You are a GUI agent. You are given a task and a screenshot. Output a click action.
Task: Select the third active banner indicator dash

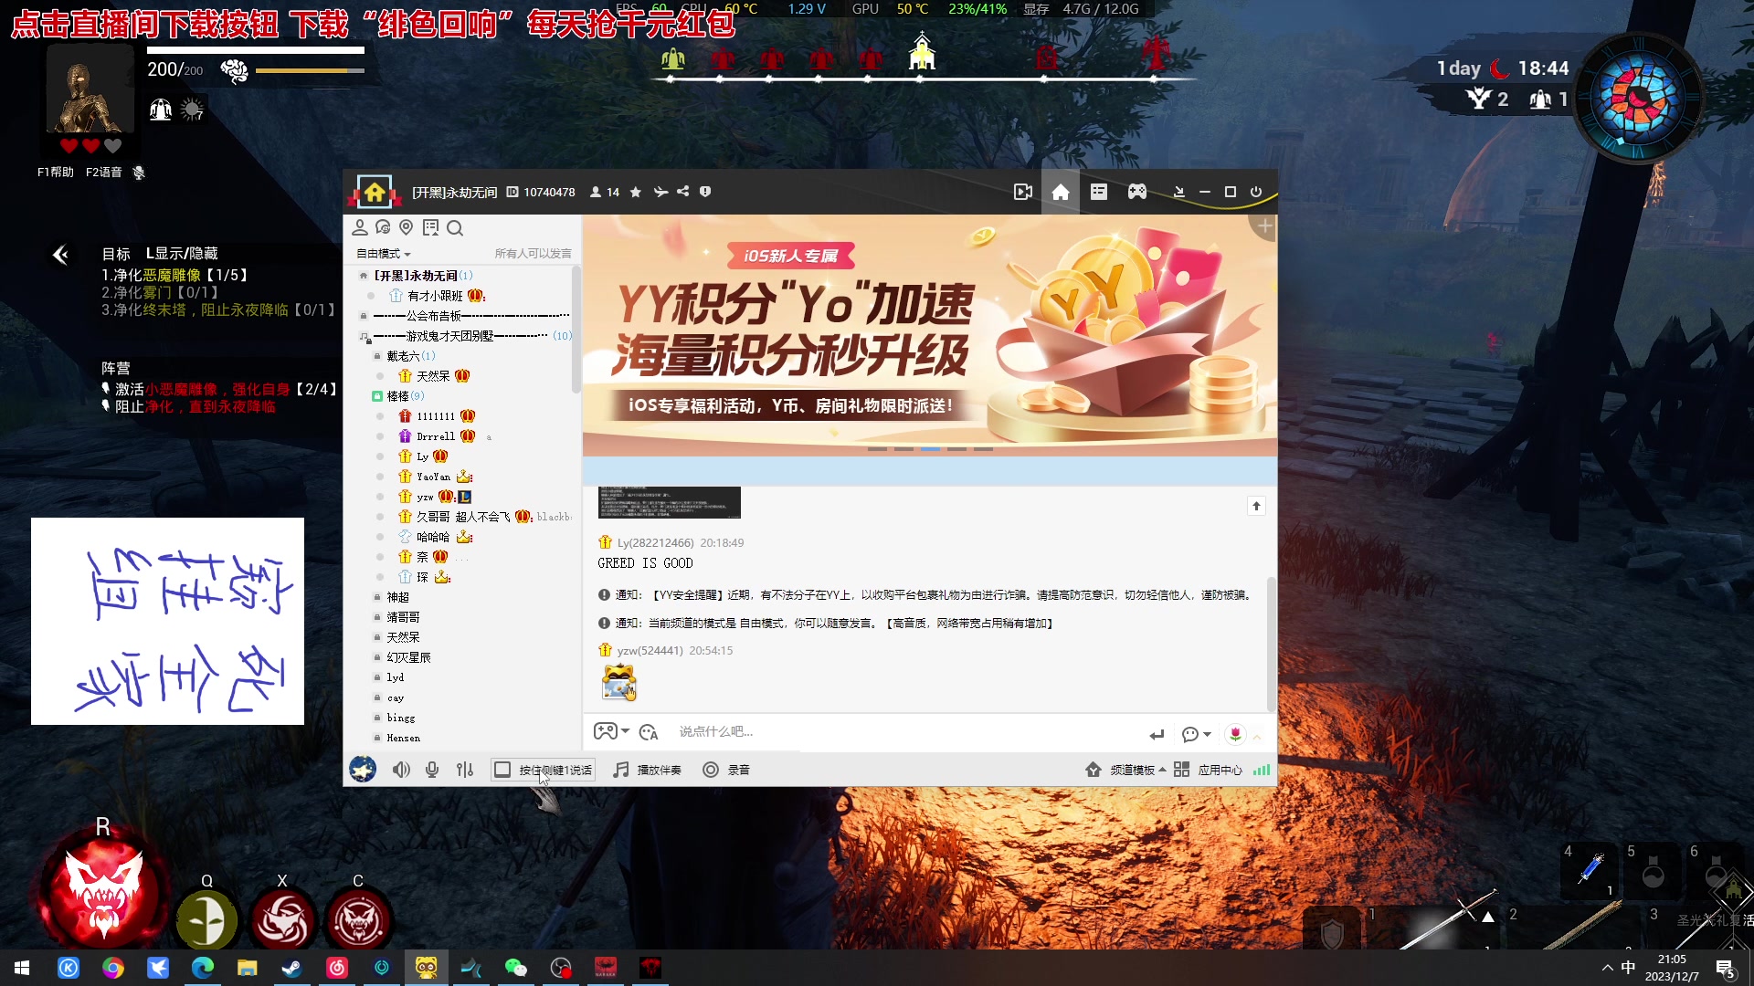pyautogui.click(x=930, y=449)
